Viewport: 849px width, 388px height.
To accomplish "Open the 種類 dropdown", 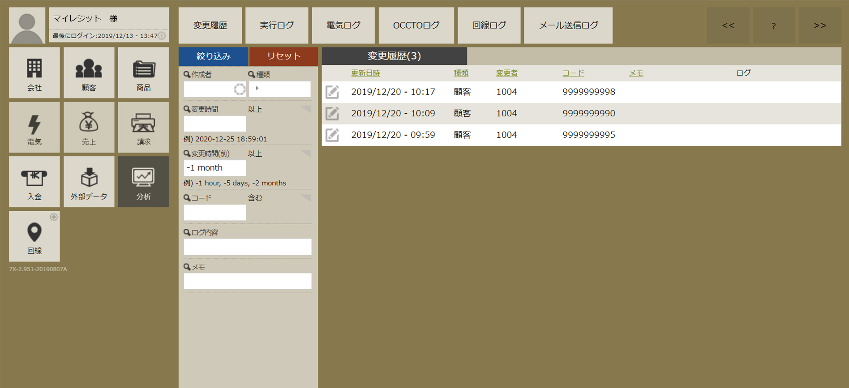I will pyautogui.click(x=280, y=89).
